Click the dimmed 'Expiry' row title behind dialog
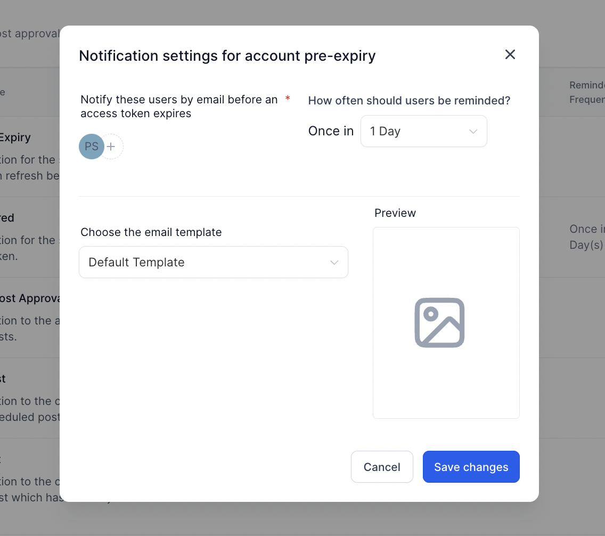The height and width of the screenshot is (536, 605). click(x=15, y=137)
